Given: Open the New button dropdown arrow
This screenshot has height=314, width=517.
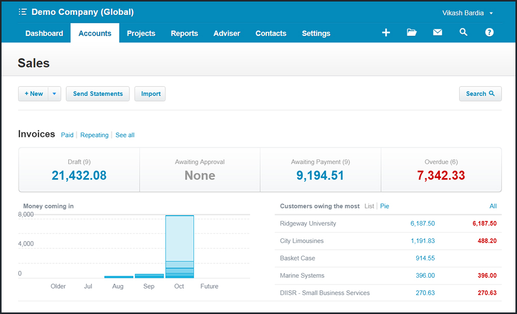Looking at the screenshot, I should click(x=54, y=94).
